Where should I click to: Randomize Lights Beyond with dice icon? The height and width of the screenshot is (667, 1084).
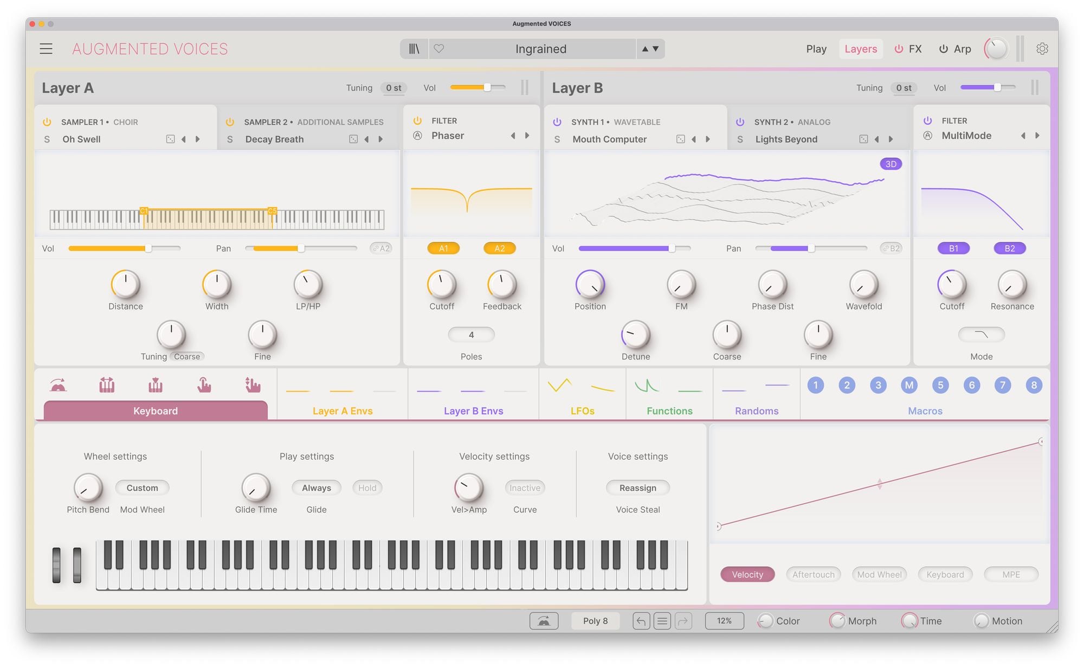[x=863, y=139]
